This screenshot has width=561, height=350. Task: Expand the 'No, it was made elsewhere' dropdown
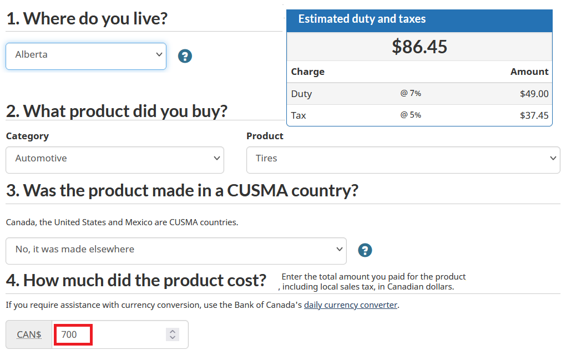point(176,251)
